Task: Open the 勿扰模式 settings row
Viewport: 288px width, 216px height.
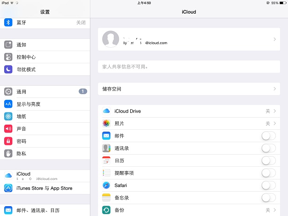Action: [45, 69]
